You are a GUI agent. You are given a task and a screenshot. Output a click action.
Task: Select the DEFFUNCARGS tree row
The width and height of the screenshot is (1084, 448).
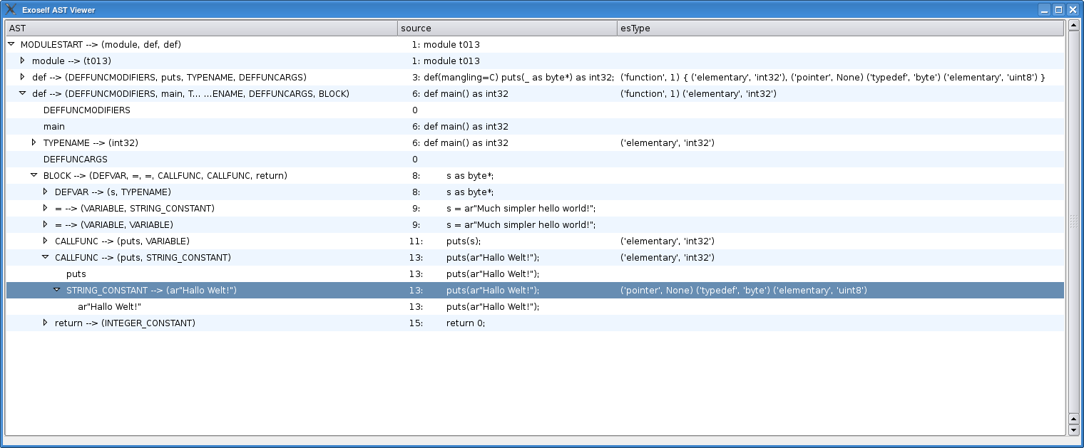coord(76,160)
